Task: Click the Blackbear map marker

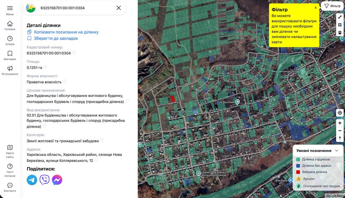Action: [290, 180]
